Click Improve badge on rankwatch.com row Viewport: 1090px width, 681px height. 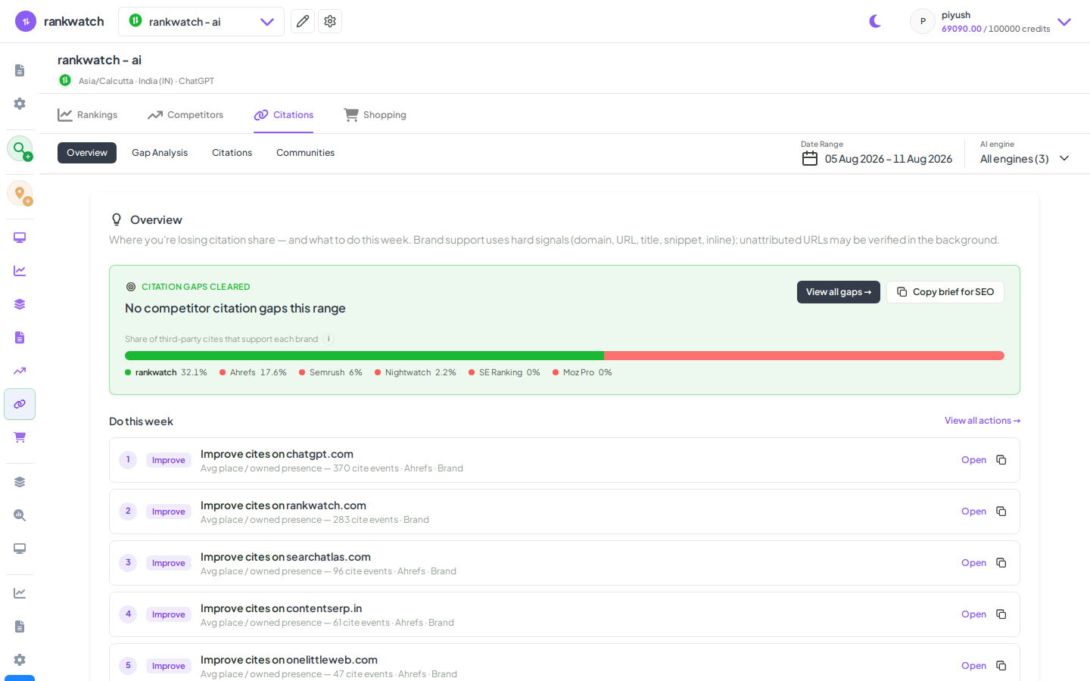coord(169,512)
